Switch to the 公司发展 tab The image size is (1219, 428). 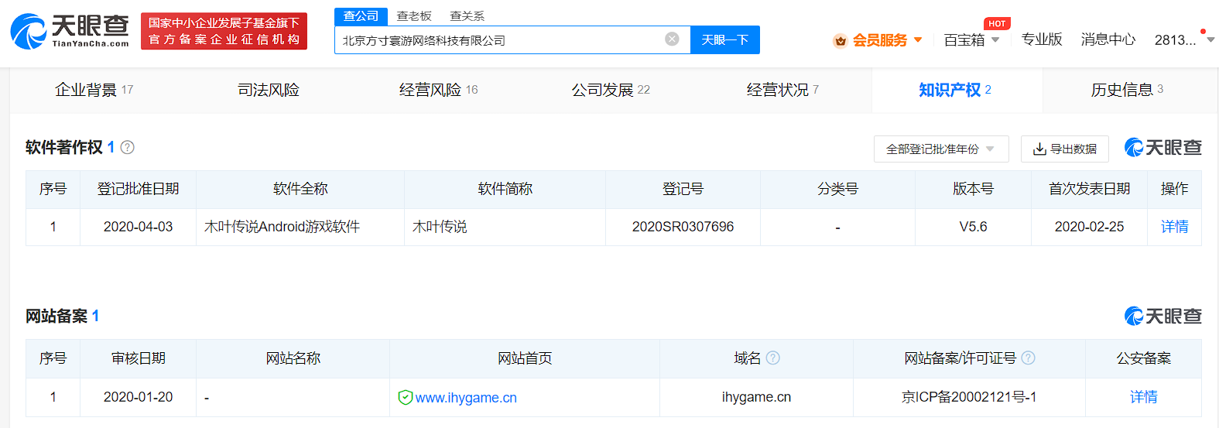click(x=611, y=91)
